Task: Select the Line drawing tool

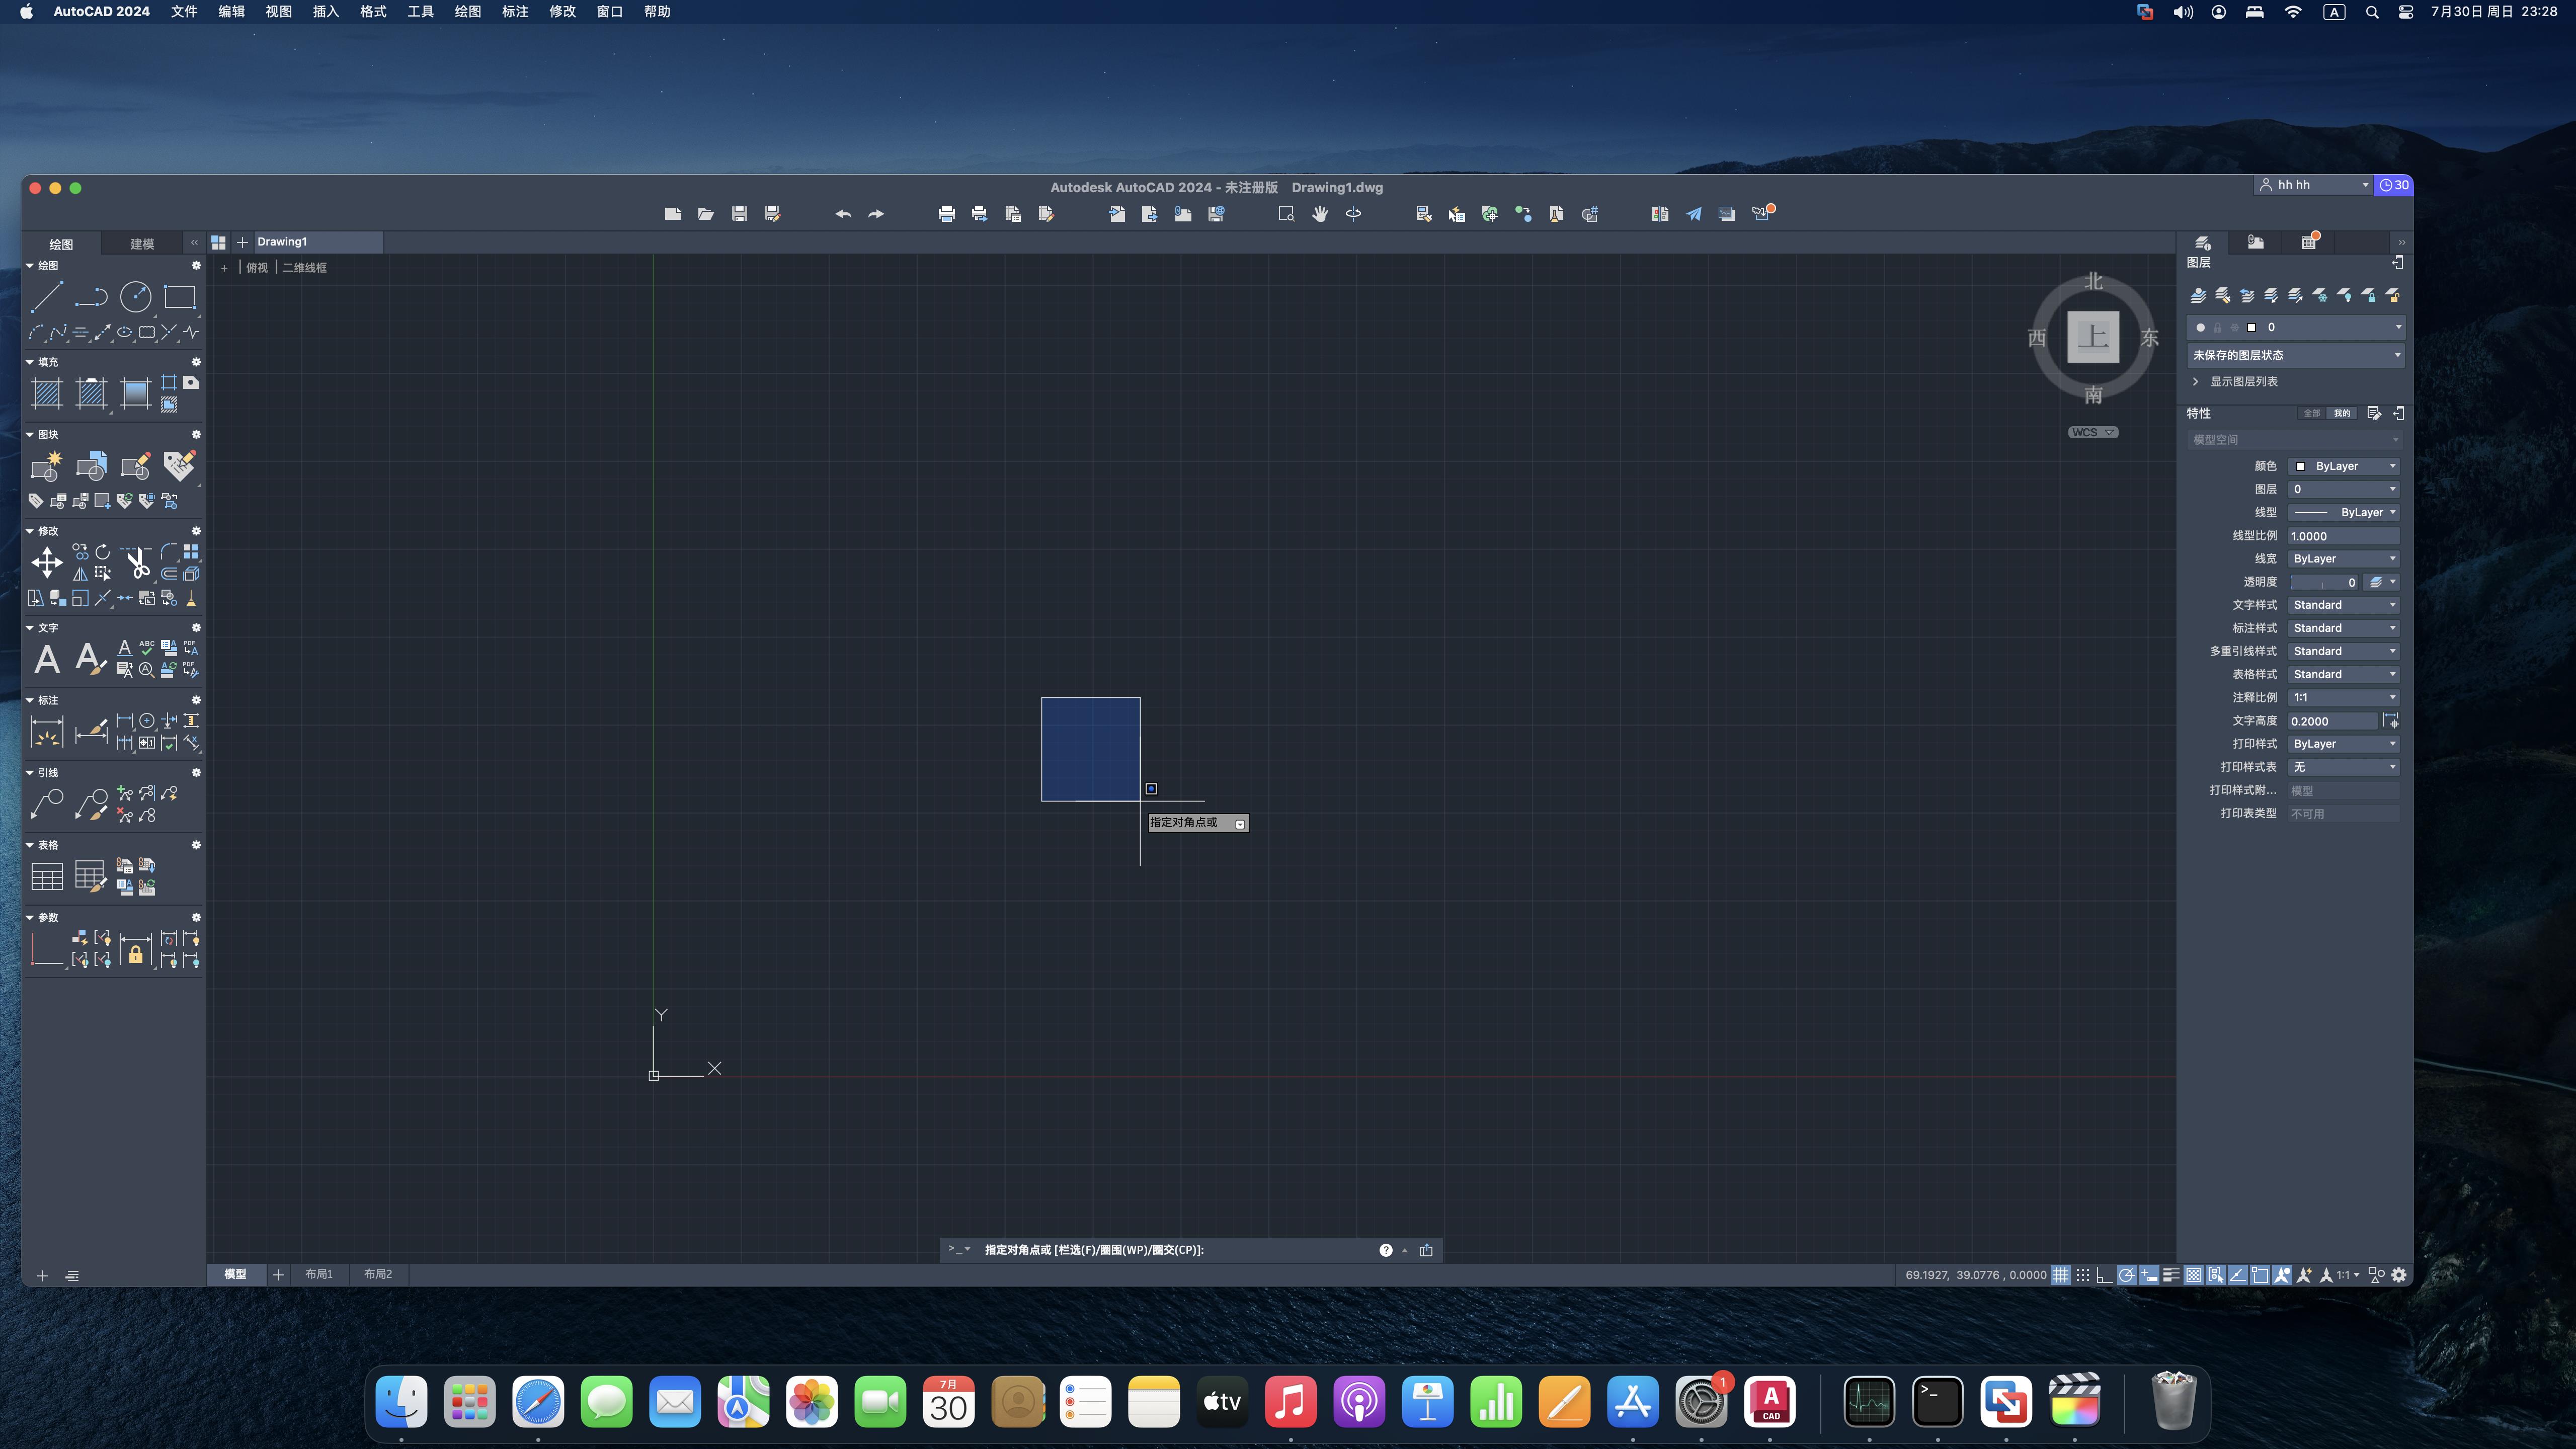Action: (x=46, y=297)
